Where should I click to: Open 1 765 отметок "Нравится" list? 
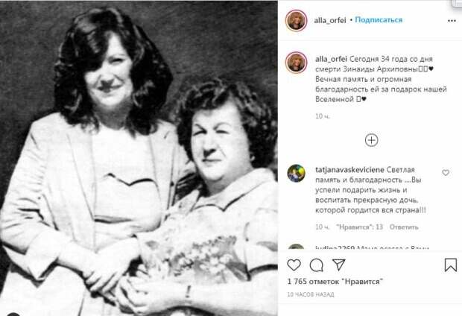335,282
